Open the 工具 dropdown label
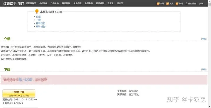The height and width of the screenshot is (108, 211). point(171,4)
